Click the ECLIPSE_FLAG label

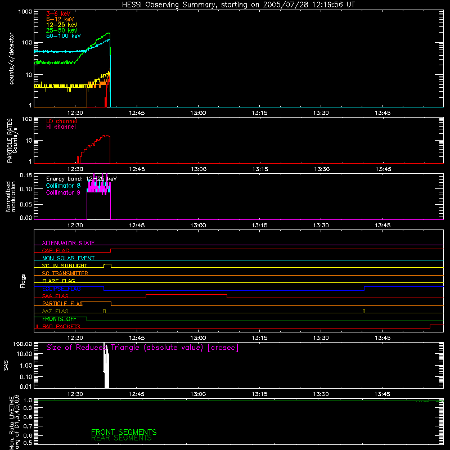(x=61, y=289)
